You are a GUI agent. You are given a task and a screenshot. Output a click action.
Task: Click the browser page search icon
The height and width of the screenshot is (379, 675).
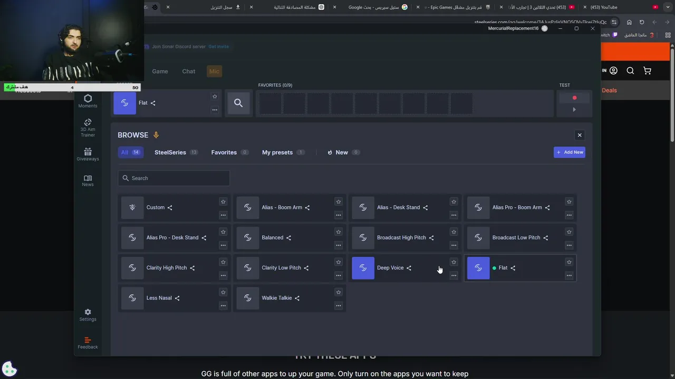click(630, 71)
